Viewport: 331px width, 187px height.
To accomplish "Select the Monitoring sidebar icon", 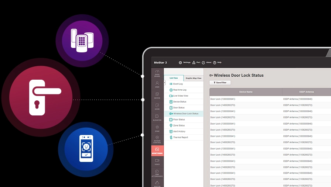I will 157,150.
